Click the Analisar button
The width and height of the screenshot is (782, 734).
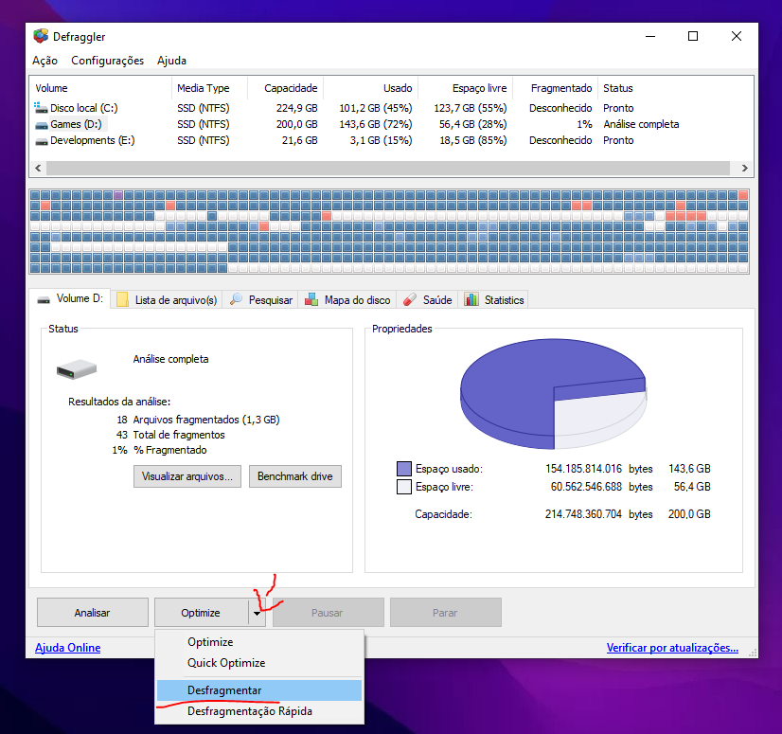click(x=92, y=613)
